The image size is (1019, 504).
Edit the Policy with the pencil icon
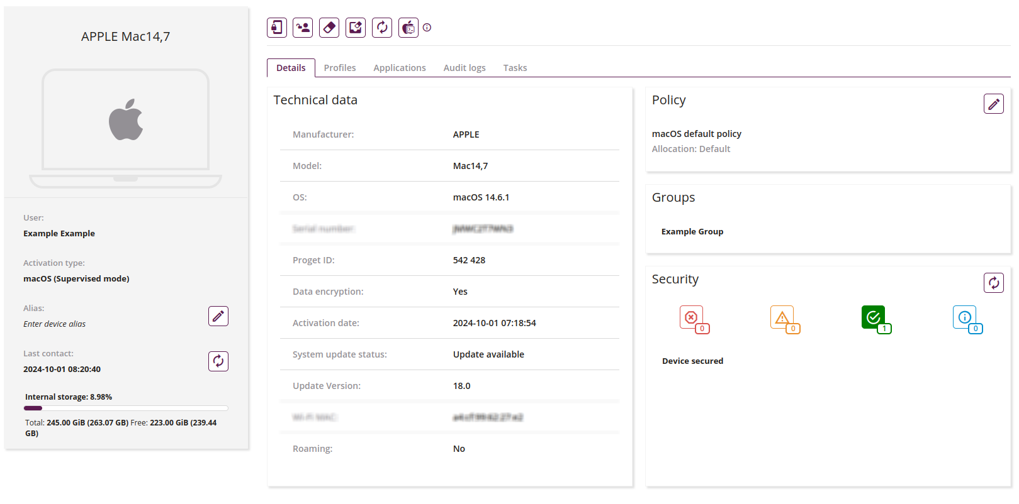tap(994, 104)
